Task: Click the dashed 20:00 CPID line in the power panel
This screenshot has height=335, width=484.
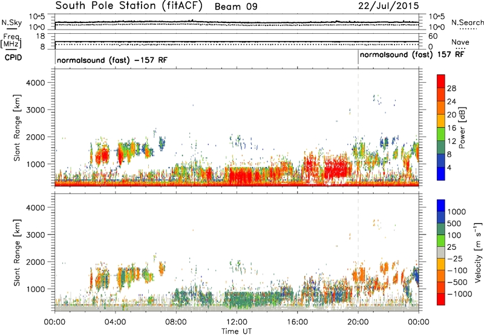Action: tap(358, 128)
